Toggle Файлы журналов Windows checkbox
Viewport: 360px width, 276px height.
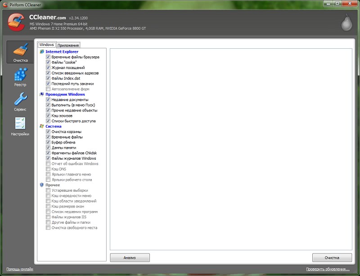tap(48, 158)
